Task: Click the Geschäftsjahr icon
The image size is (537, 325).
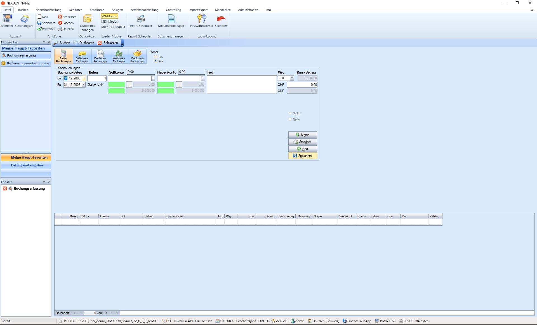Action: pos(24,21)
